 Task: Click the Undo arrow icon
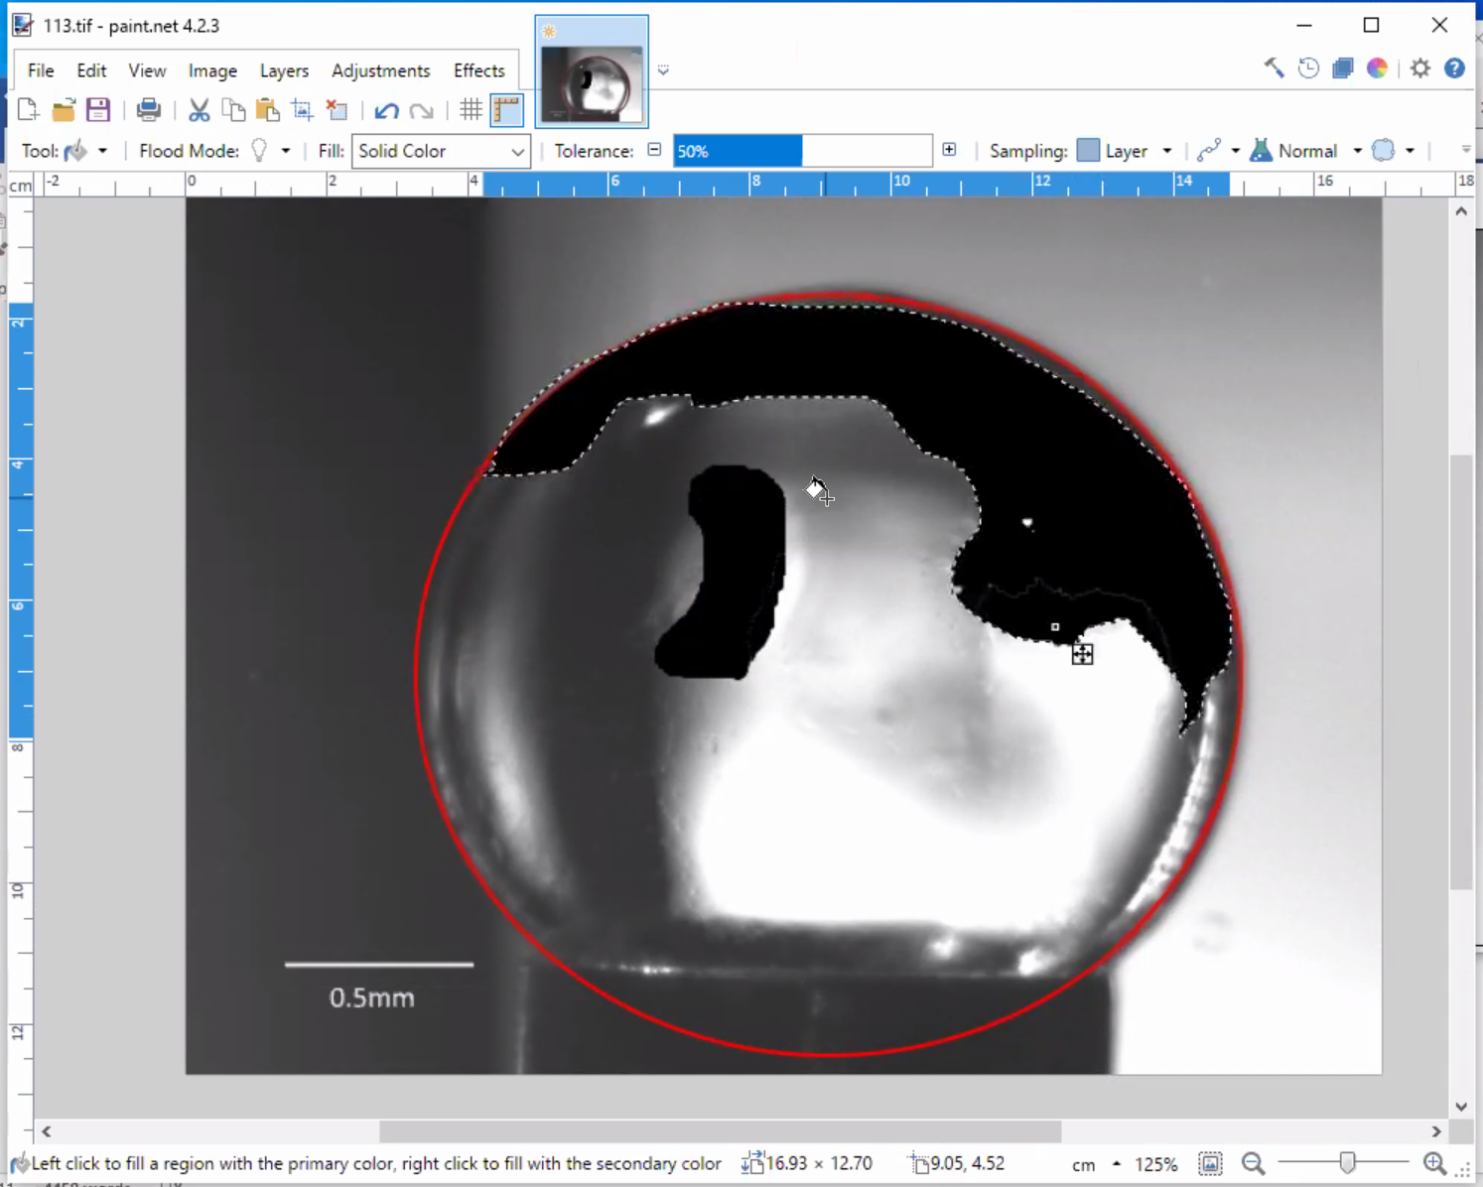point(386,110)
